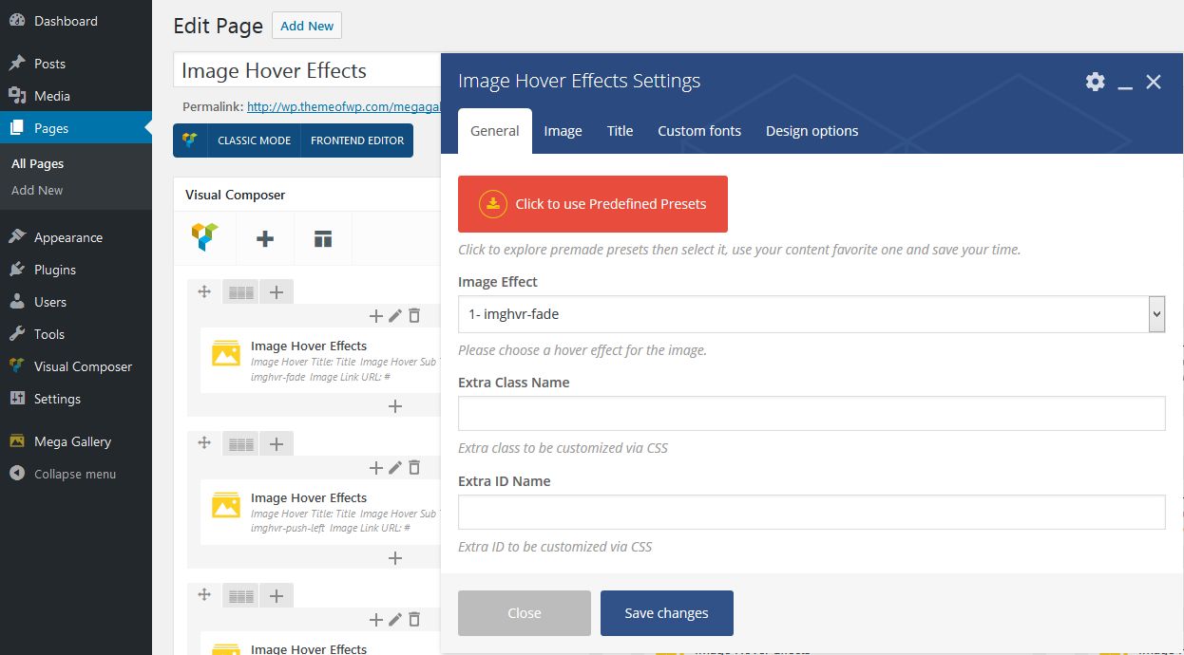
Task: Edit the column holding the imghvr-push-left element
Action: tap(395, 467)
